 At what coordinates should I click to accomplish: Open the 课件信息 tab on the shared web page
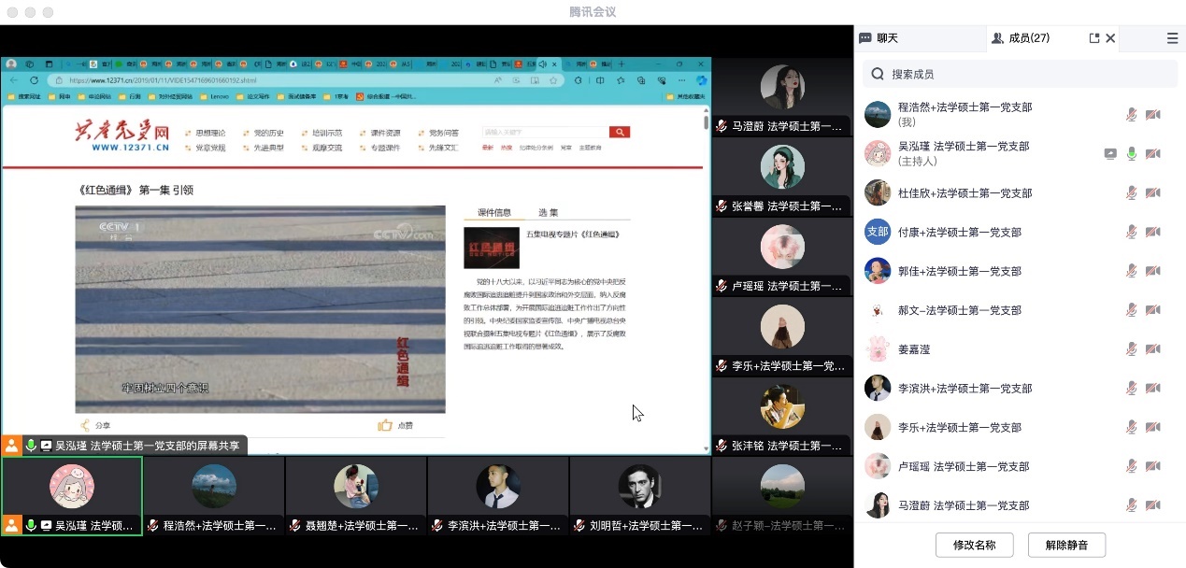coord(494,212)
